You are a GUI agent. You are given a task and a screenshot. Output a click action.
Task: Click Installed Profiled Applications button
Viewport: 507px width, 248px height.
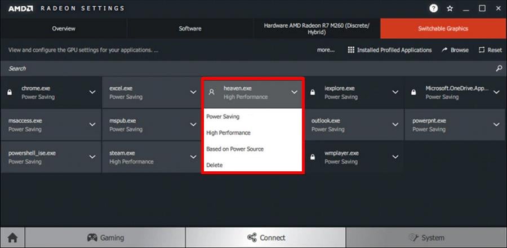[x=390, y=50]
